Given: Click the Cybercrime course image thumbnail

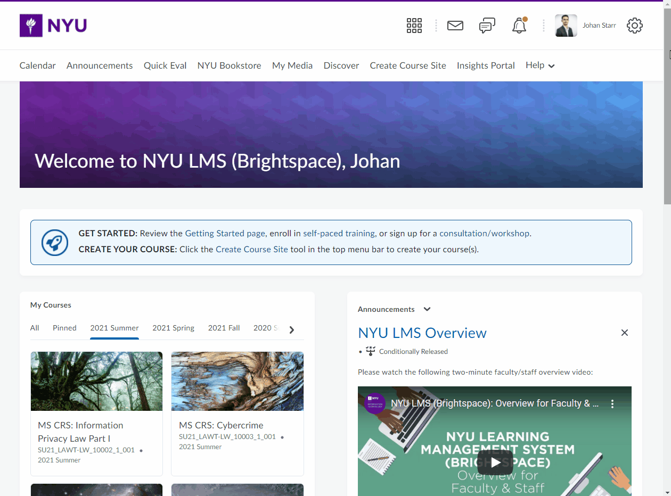Looking at the screenshot, I should (238, 381).
